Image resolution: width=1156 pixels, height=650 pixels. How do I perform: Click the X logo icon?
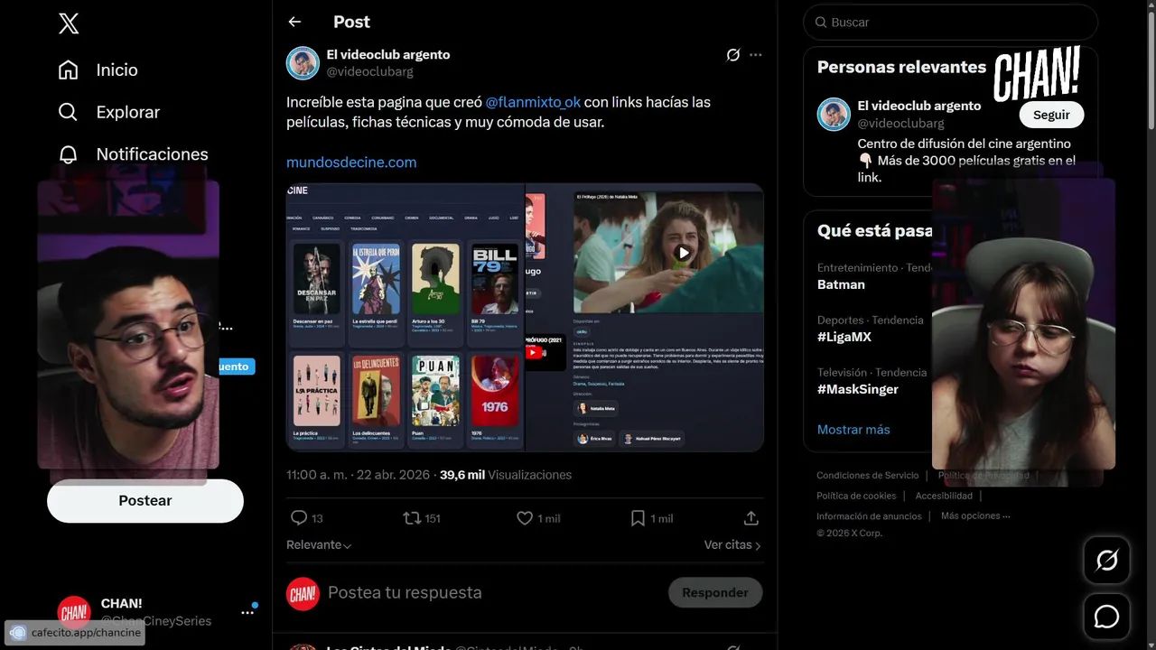69,23
